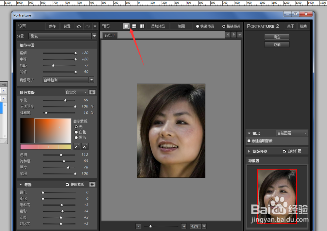Toggle the use mask checkbox

67,184
